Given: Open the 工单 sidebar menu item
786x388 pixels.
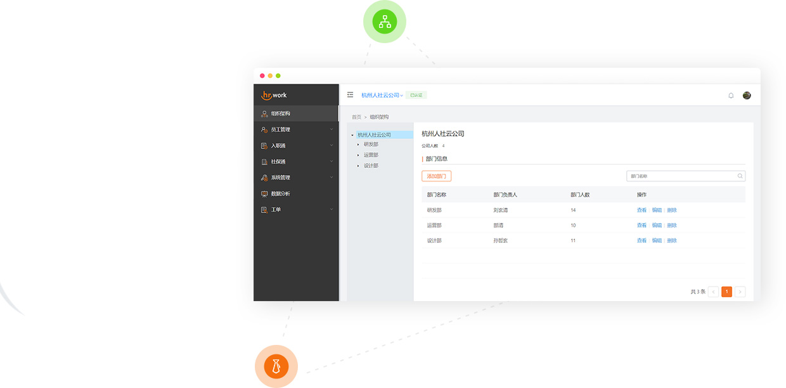Looking at the screenshot, I should pyautogui.click(x=276, y=210).
